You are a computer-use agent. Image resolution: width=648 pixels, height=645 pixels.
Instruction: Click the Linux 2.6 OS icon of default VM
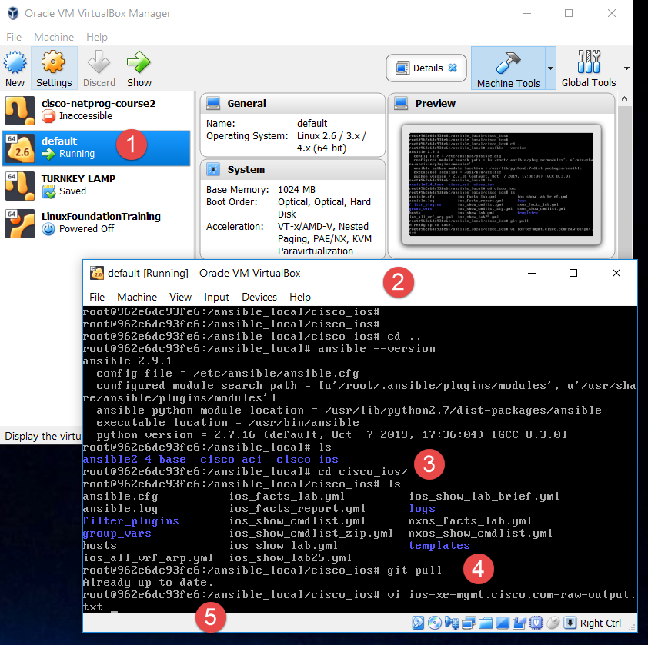point(20,148)
